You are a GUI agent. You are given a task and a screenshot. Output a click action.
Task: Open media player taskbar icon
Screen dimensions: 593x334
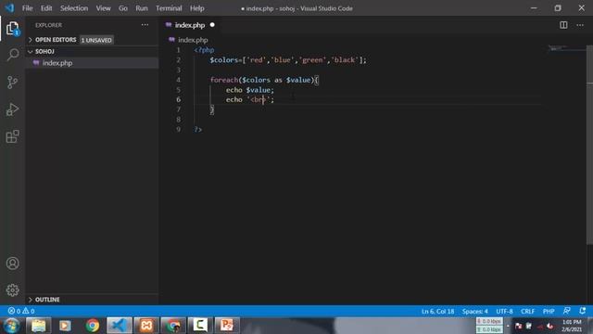[x=65, y=326]
